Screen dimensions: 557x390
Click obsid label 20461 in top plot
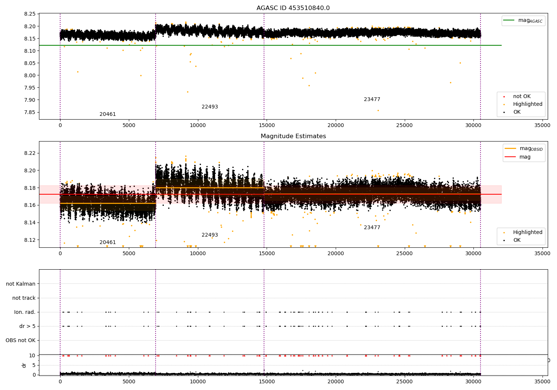pyautogui.click(x=108, y=114)
